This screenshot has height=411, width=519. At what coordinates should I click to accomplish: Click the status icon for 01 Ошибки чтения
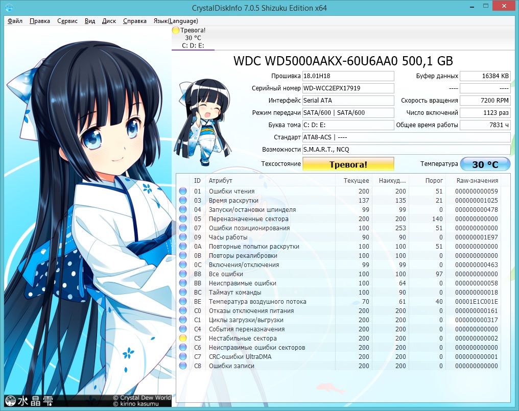pyautogui.click(x=183, y=191)
